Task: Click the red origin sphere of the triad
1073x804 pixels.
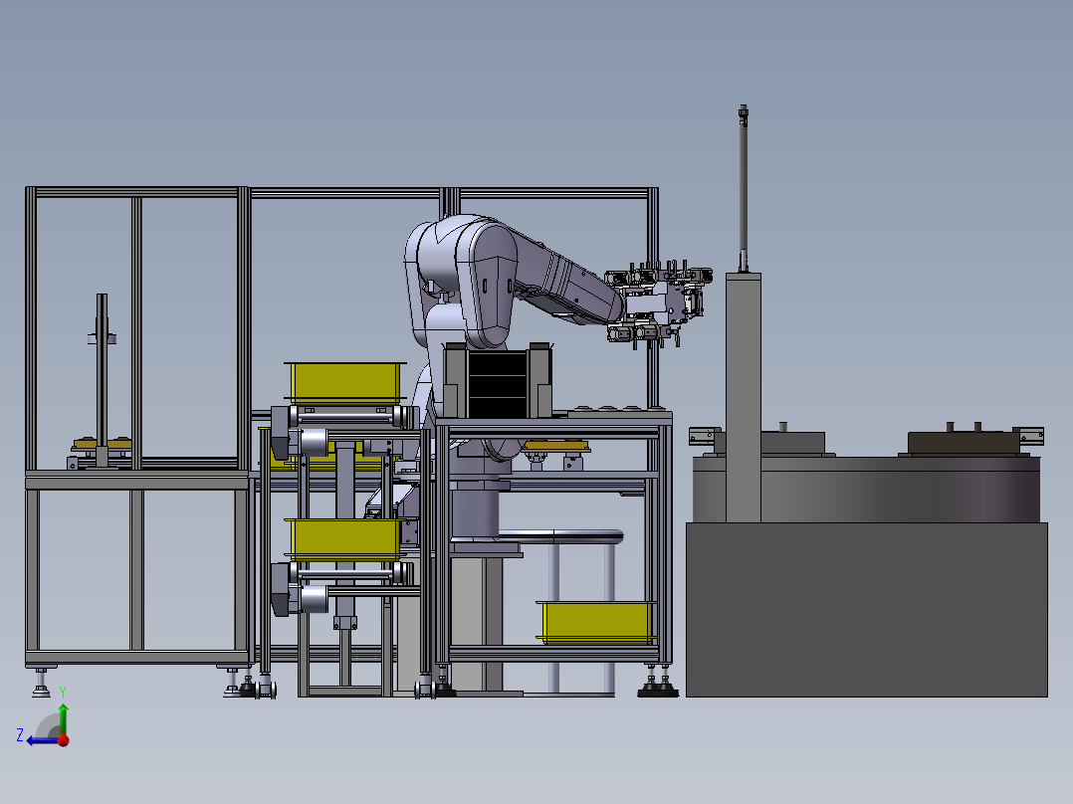Action: coord(64,739)
